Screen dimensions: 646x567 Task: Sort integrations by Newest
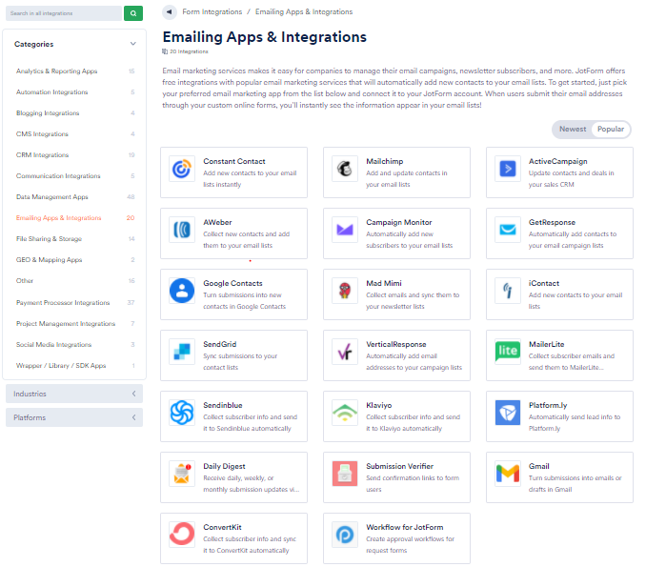tap(573, 130)
